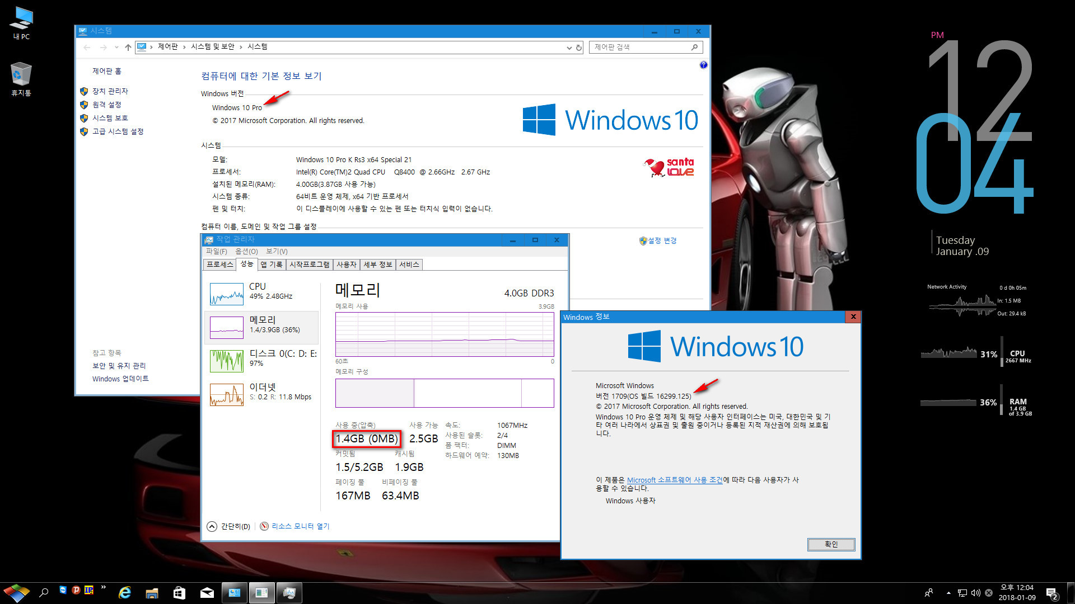Screen dimensions: 1075x604
Task: Launch the IP quick launch icon
Action: (x=89, y=590)
